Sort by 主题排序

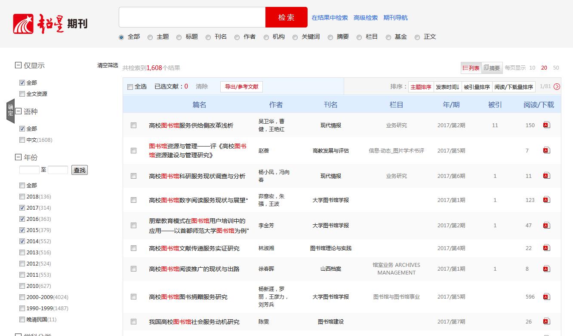(x=421, y=87)
